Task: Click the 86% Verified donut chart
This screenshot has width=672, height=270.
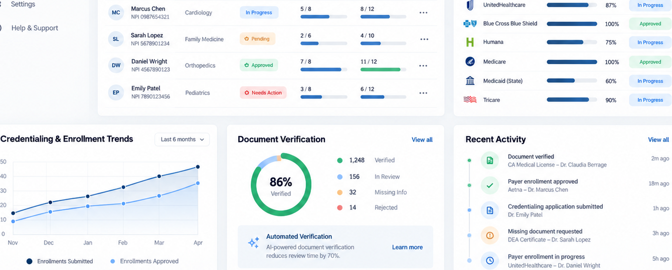Action: pyautogui.click(x=281, y=184)
